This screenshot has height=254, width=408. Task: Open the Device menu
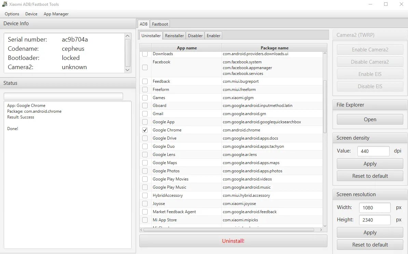coord(31,14)
